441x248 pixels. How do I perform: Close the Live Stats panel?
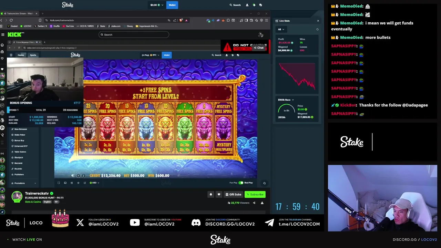[x=318, y=21]
